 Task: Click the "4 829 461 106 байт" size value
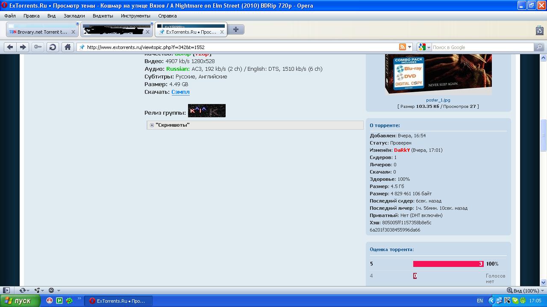411,194
